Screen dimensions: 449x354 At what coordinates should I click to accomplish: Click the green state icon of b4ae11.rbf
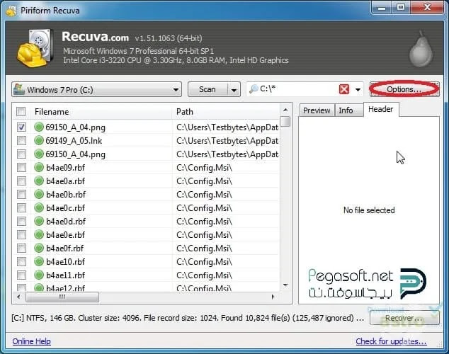(39, 275)
